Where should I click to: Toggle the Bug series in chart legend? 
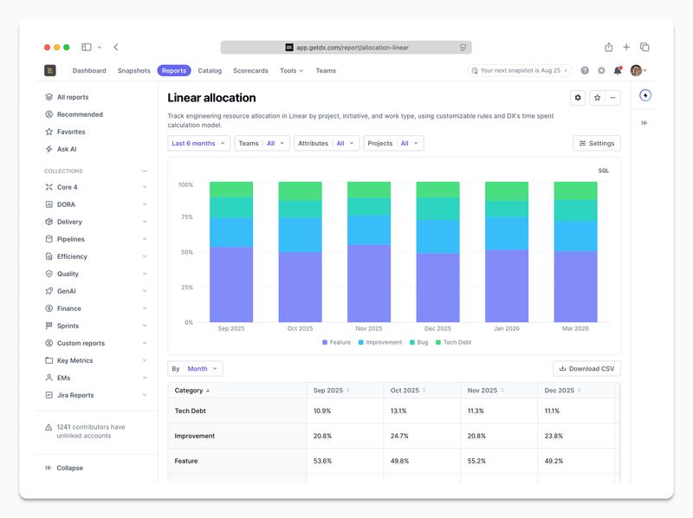click(418, 342)
